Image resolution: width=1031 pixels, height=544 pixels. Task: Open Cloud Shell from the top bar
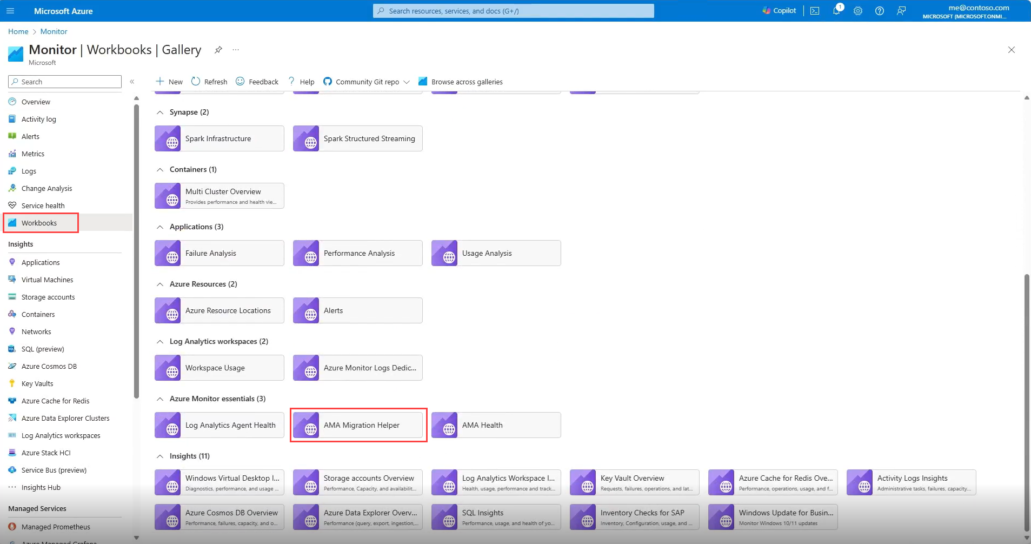tap(815, 11)
